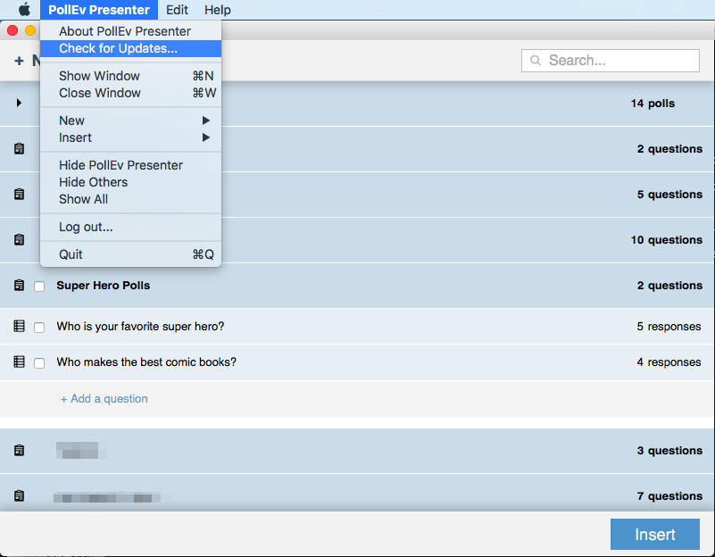
Task: Select Close Window menu item
Action: 131,93
